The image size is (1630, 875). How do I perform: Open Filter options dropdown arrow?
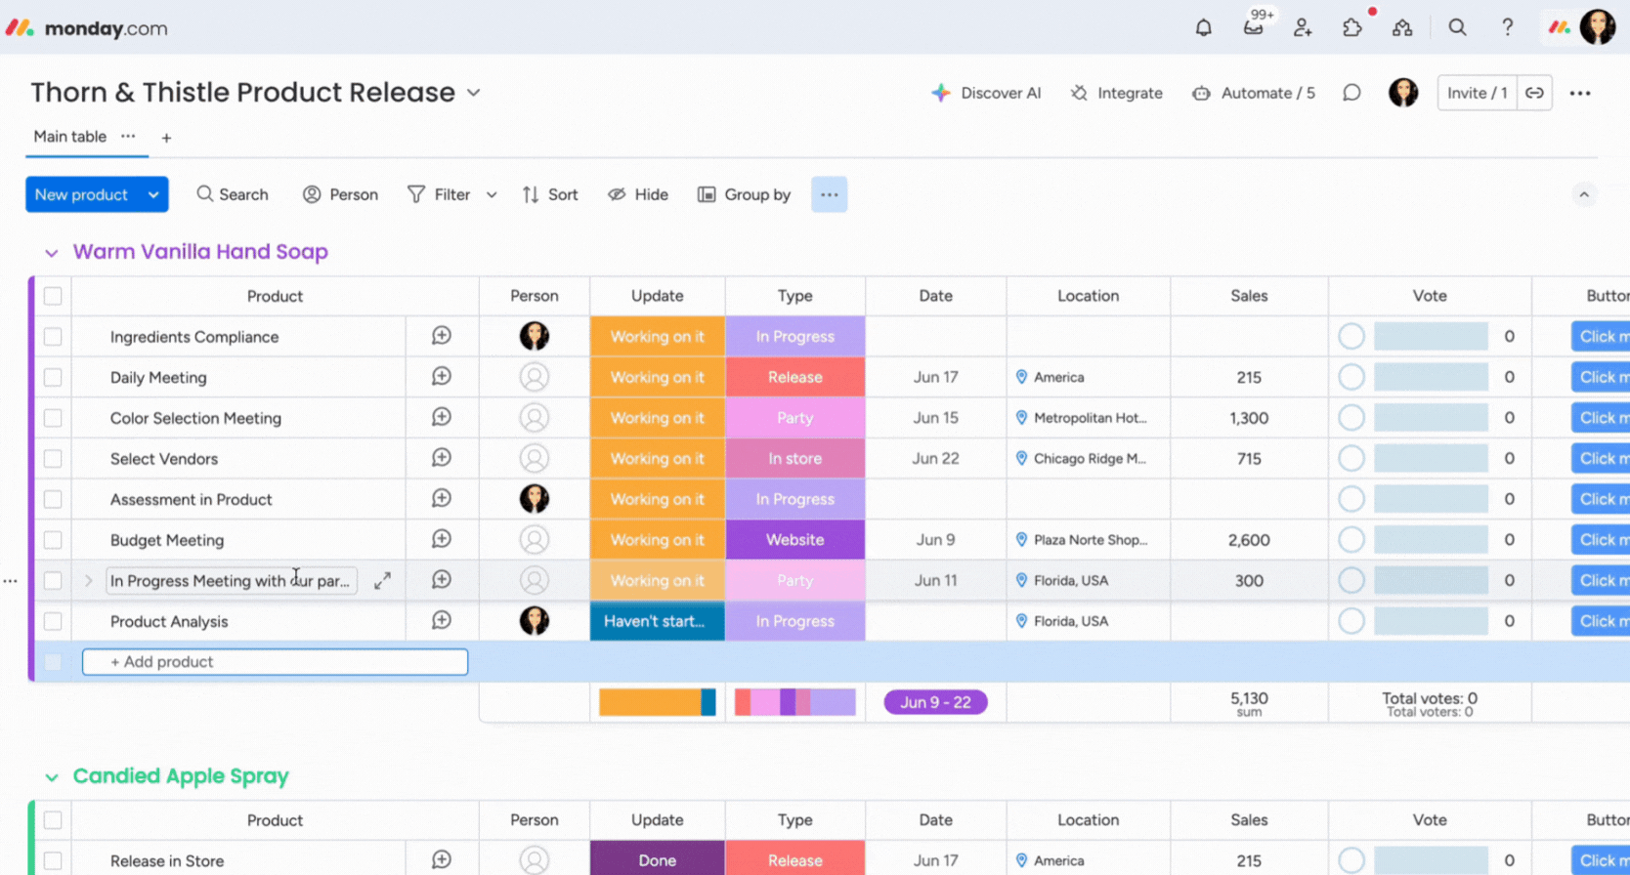[492, 194]
